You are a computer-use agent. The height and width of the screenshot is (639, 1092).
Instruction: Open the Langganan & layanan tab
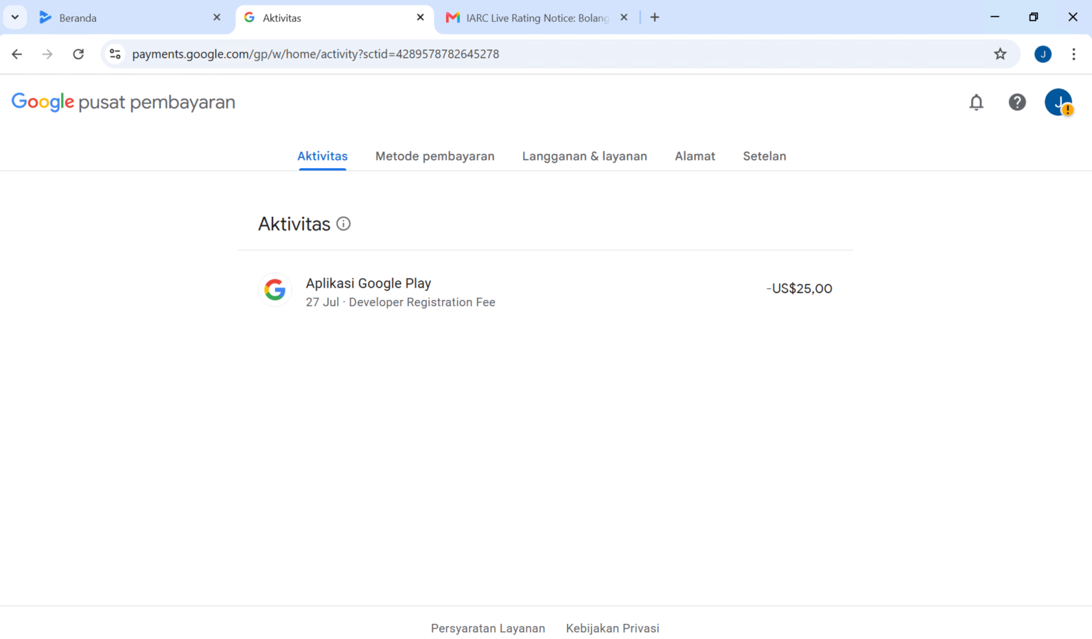[585, 156]
